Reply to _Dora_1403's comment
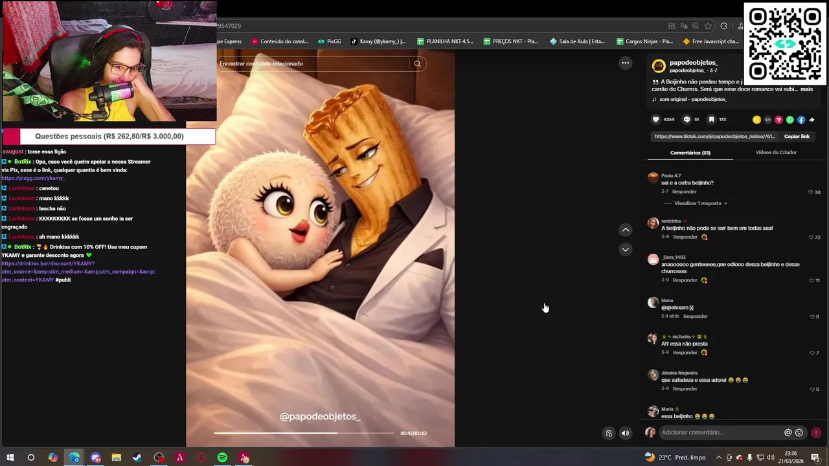Screen dimensions: 829x466 [x=685, y=280]
